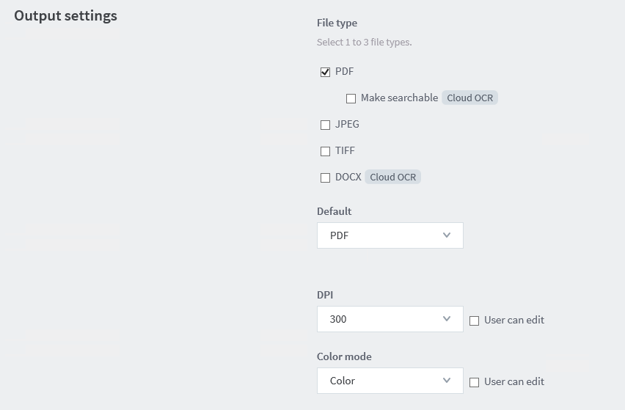
Task: Tick the JPEG file type checkbox
Action: click(325, 125)
